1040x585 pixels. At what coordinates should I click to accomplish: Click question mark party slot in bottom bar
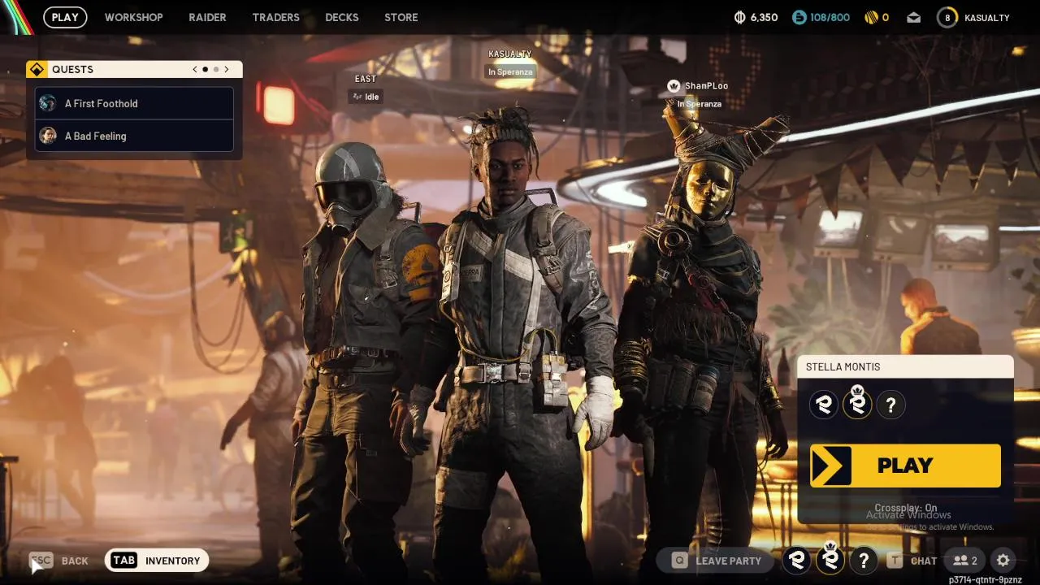pyautogui.click(x=864, y=560)
